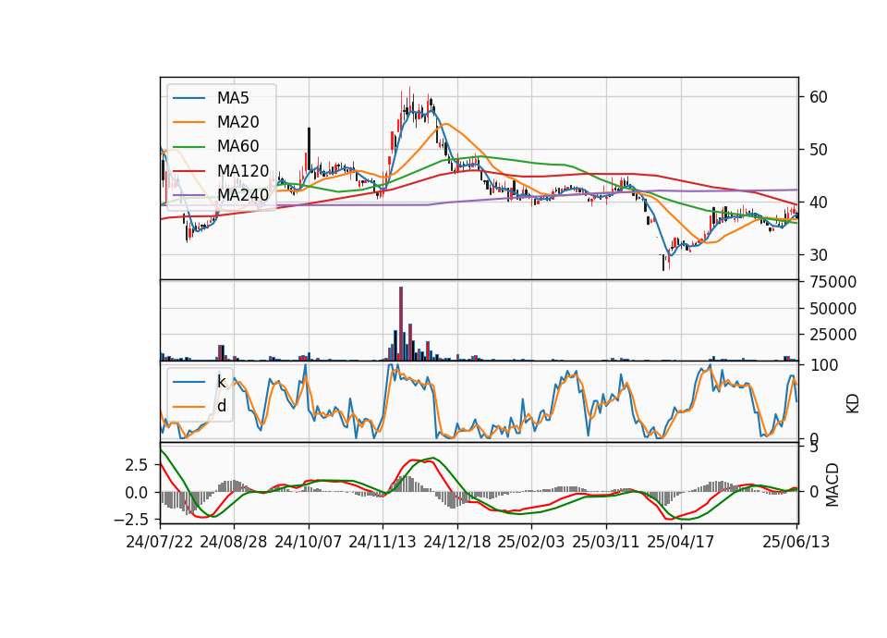Click the red MA120 legend line sample

point(188,171)
